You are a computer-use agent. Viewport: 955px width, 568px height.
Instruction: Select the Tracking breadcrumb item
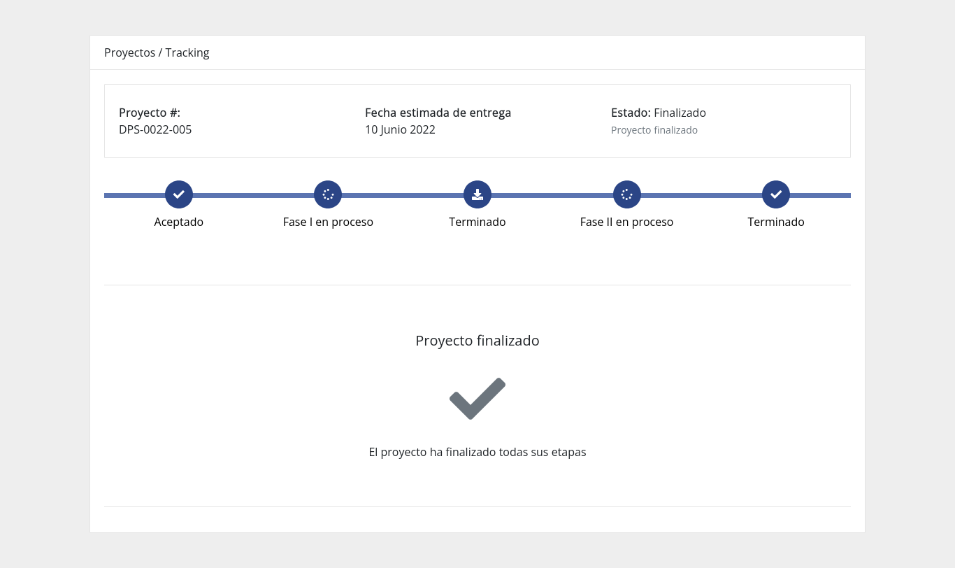coord(187,52)
